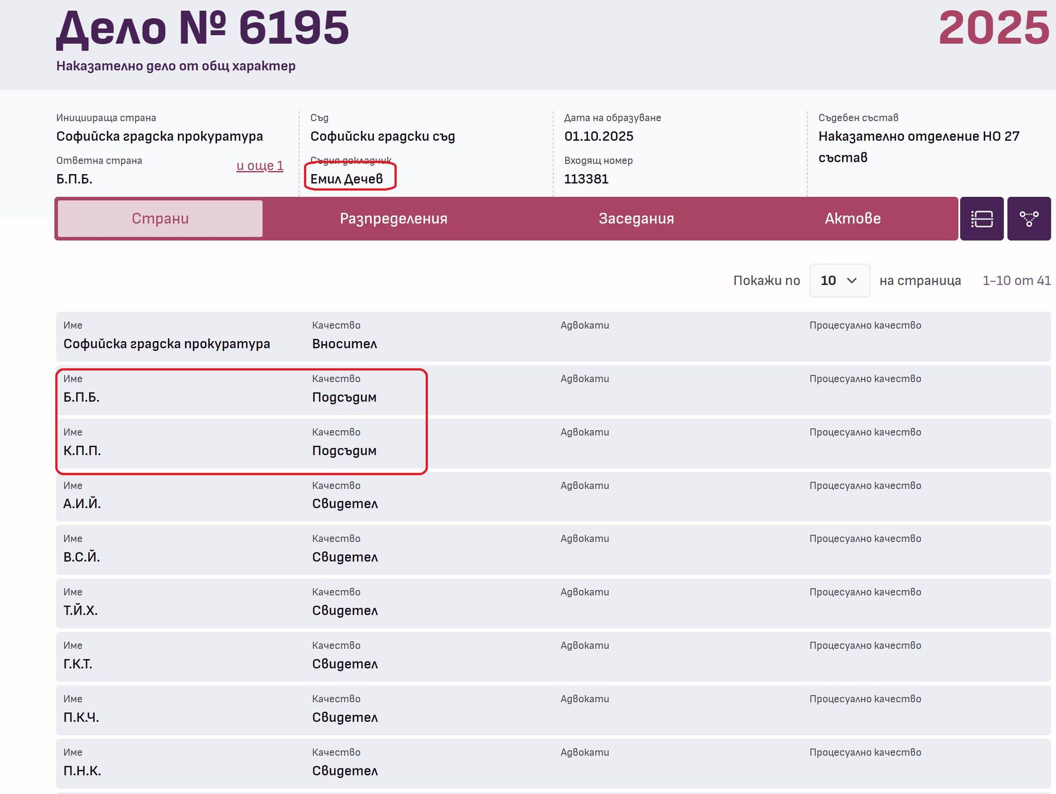Click the list view icon button
Screen dimensions: 1056x794
[x=981, y=218]
